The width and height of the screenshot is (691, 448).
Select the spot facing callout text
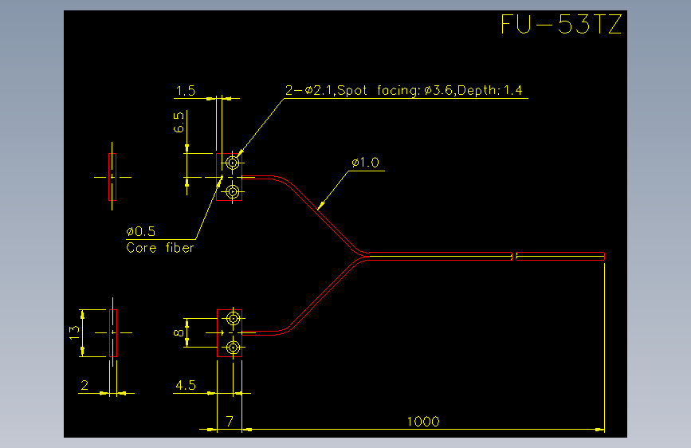pyautogui.click(x=403, y=90)
